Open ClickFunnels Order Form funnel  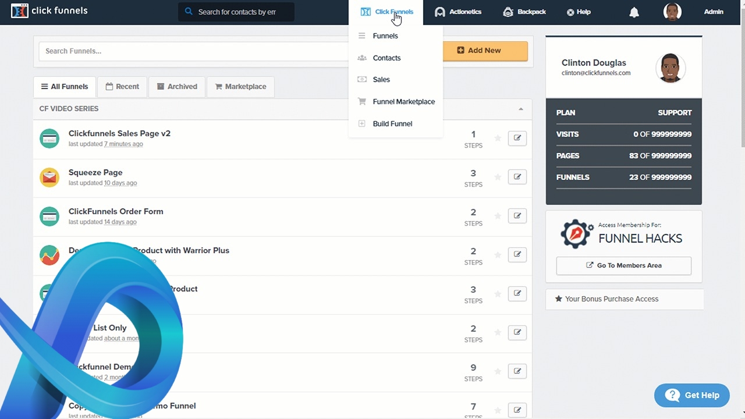[x=116, y=211]
